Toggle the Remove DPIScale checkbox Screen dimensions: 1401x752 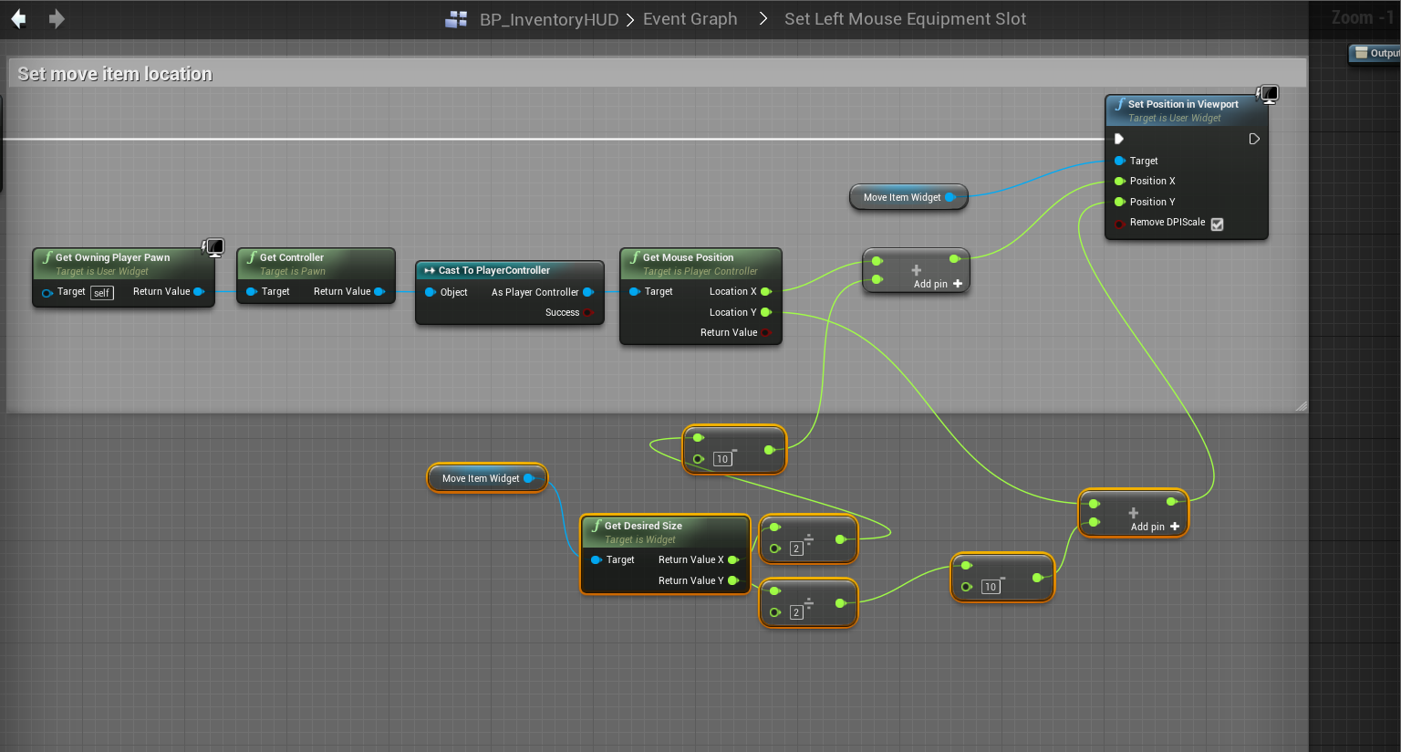click(x=1217, y=224)
